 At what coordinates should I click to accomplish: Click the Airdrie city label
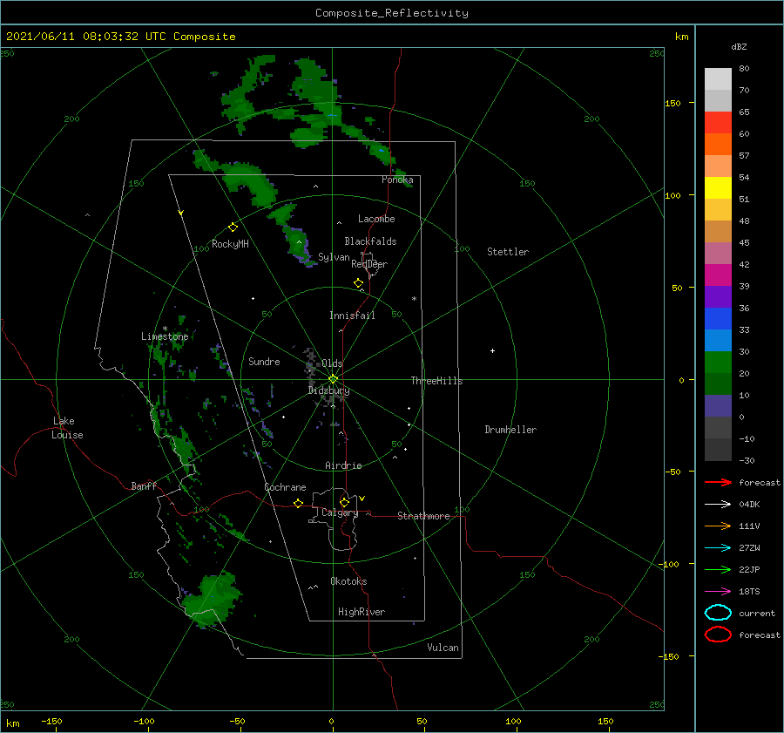[343, 465]
